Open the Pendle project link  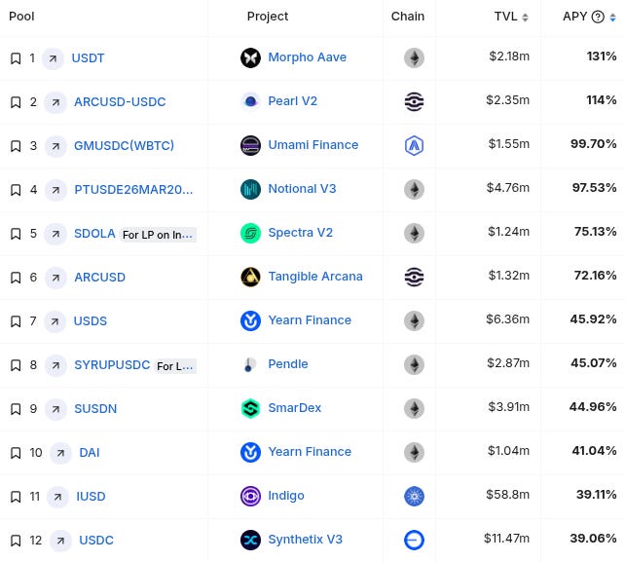pyautogui.click(x=288, y=364)
